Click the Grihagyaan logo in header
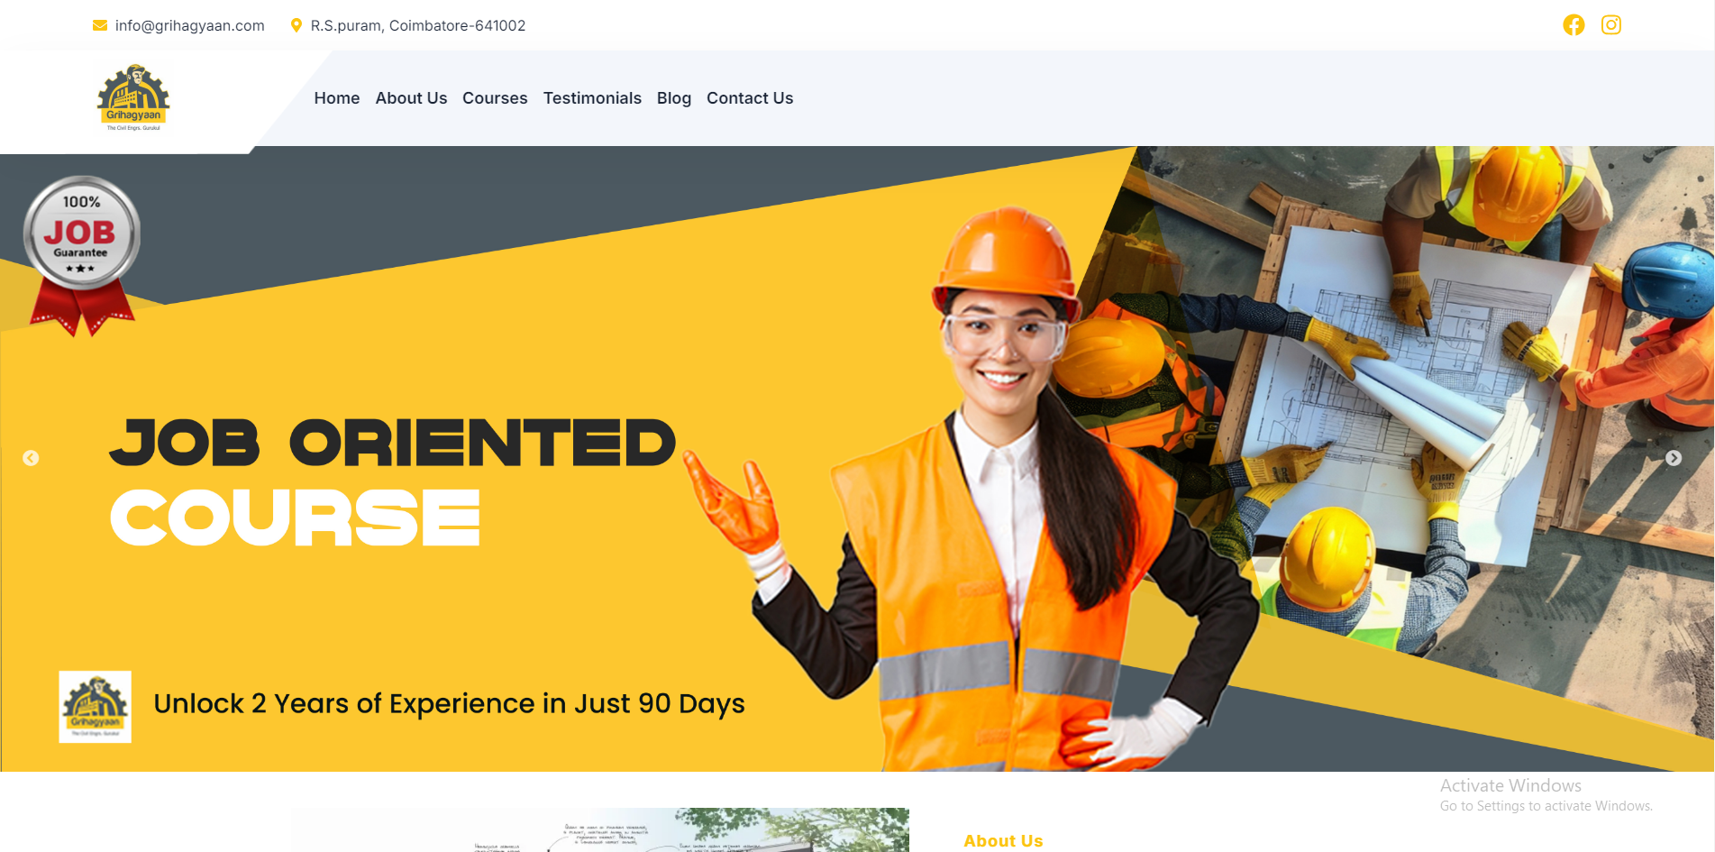 pyautogui.click(x=133, y=97)
